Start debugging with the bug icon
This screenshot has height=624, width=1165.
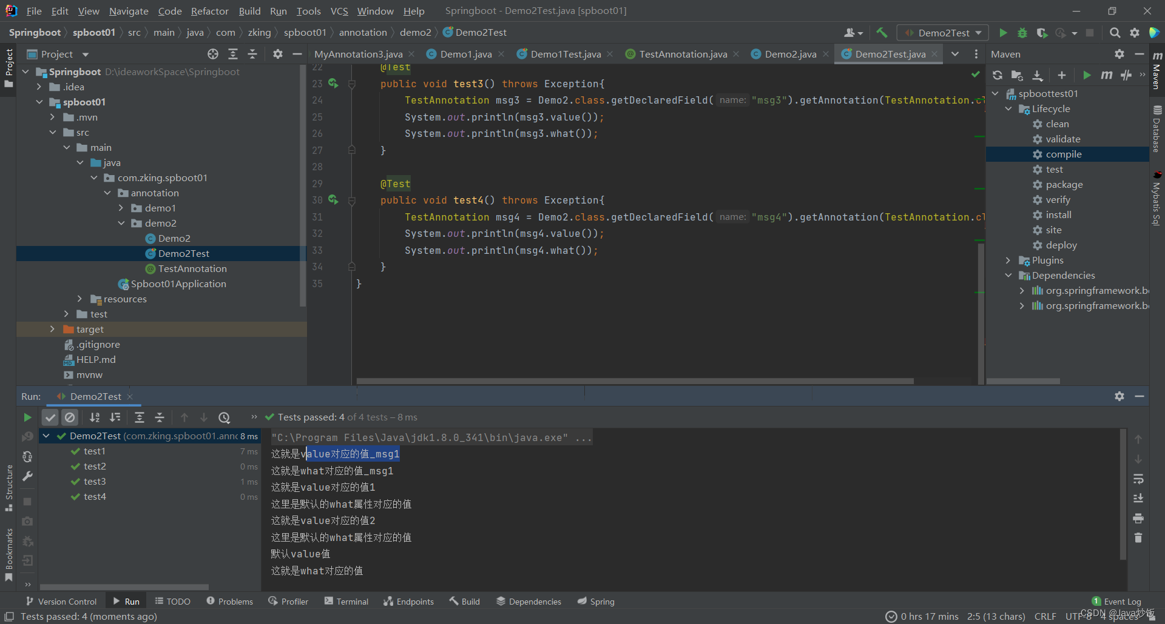(x=1022, y=33)
